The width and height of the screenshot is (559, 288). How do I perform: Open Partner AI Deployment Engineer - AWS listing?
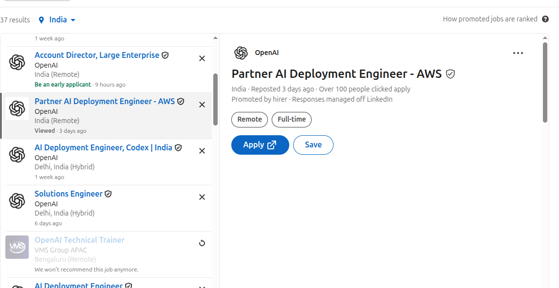[x=105, y=102]
